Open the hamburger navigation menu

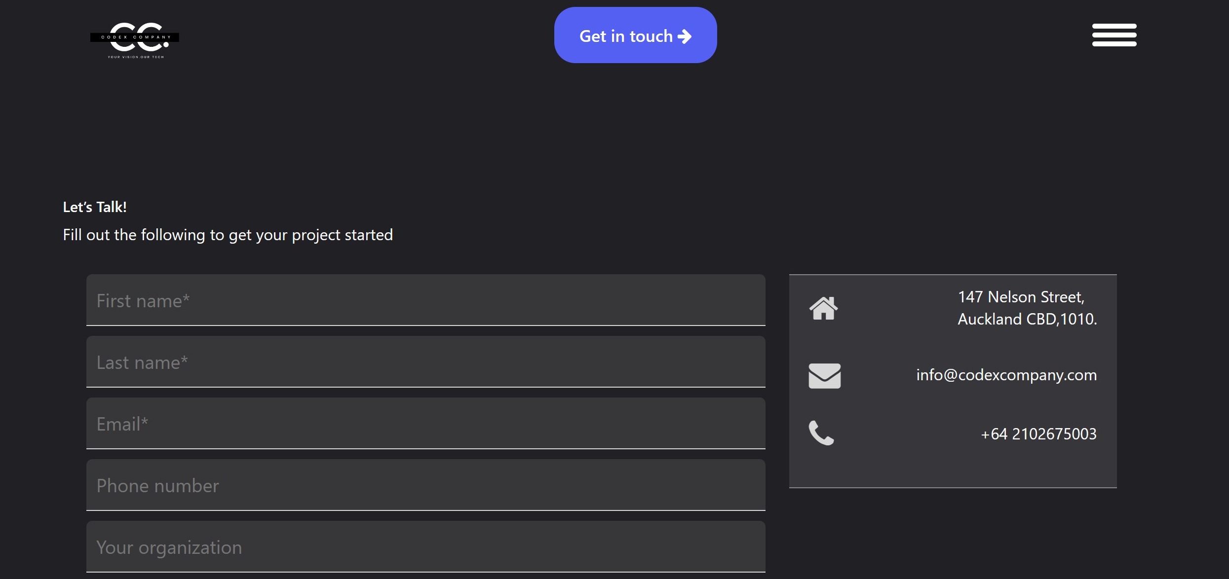coord(1114,35)
